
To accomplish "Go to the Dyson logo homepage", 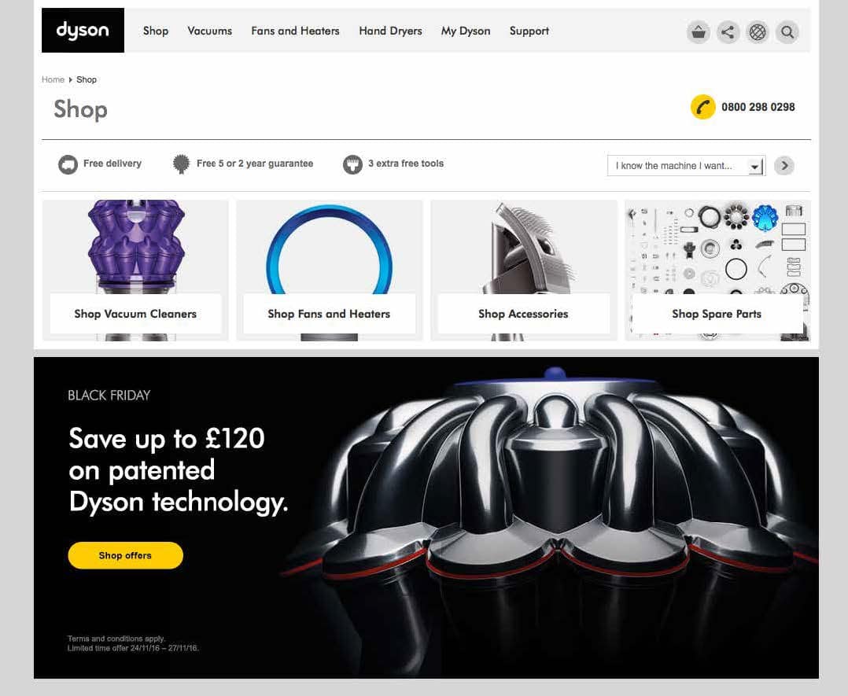I will point(83,31).
